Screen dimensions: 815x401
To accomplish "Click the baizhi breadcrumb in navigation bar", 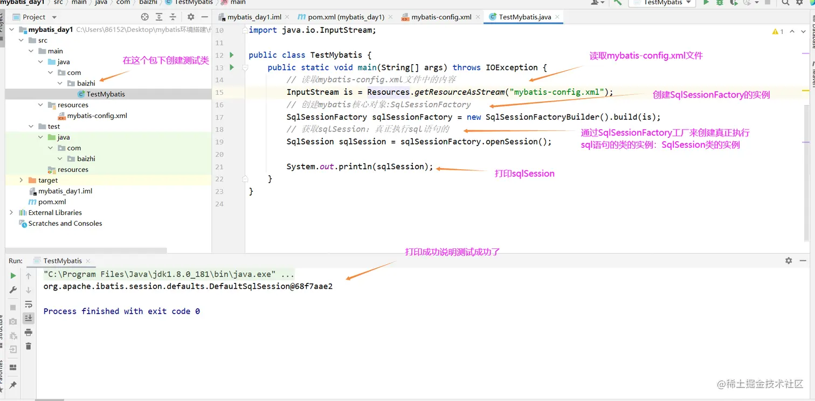I will pos(148,3).
